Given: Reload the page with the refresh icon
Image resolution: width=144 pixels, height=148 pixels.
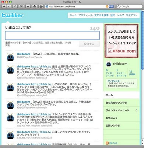Looking at the screenshot, I should [15, 6].
